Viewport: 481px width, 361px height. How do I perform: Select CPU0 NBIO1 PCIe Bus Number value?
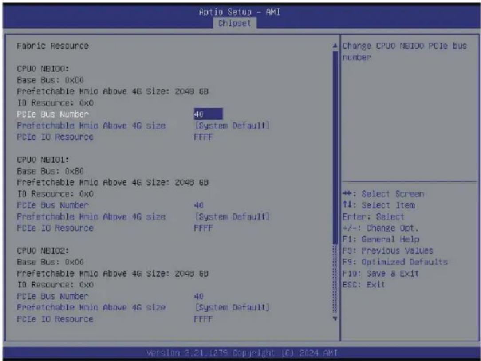point(199,205)
